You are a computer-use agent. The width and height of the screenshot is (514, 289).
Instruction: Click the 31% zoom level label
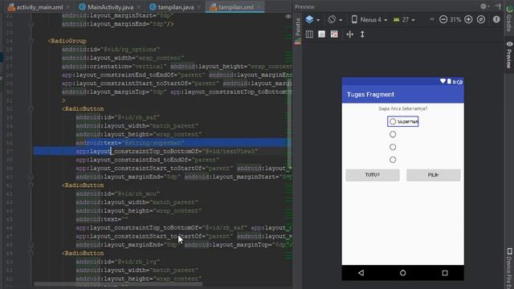(x=455, y=19)
